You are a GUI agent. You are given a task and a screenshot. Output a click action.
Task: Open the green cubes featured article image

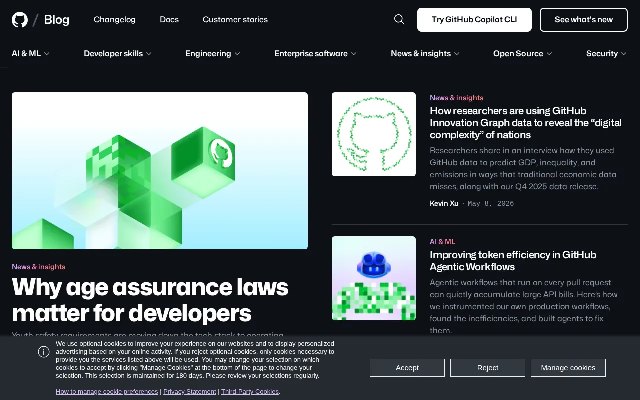click(160, 171)
